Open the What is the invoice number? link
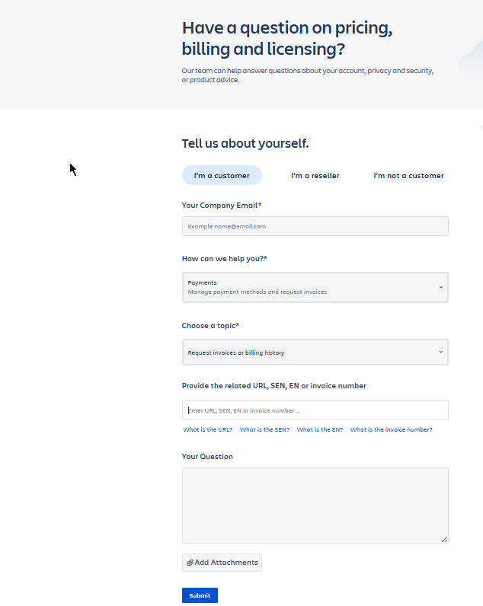Screen dimensions: 483x606 coord(392,430)
